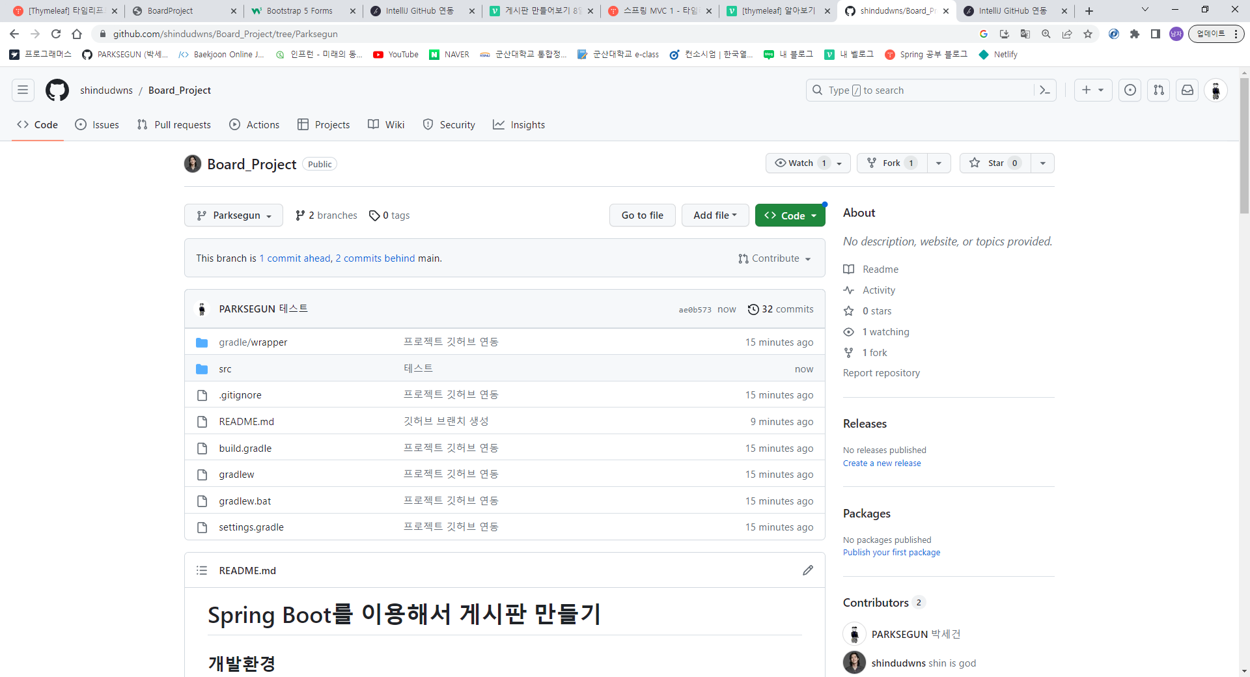Open the create new plus dropdown
The width and height of the screenshot is (1250, 677).
pos(1093,90)
